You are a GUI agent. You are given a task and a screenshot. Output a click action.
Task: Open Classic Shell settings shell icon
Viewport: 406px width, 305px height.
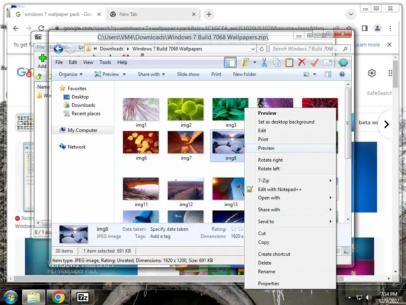[x=343, y=62]
